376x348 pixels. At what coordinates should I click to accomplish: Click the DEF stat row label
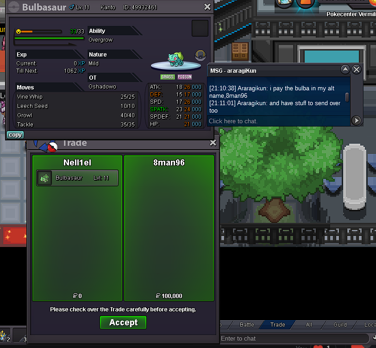coord(156,95)
